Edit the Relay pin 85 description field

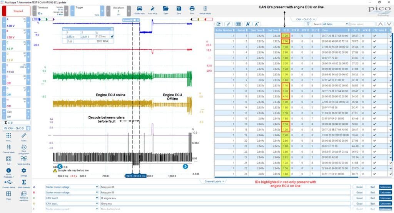[x=225, y=187]
